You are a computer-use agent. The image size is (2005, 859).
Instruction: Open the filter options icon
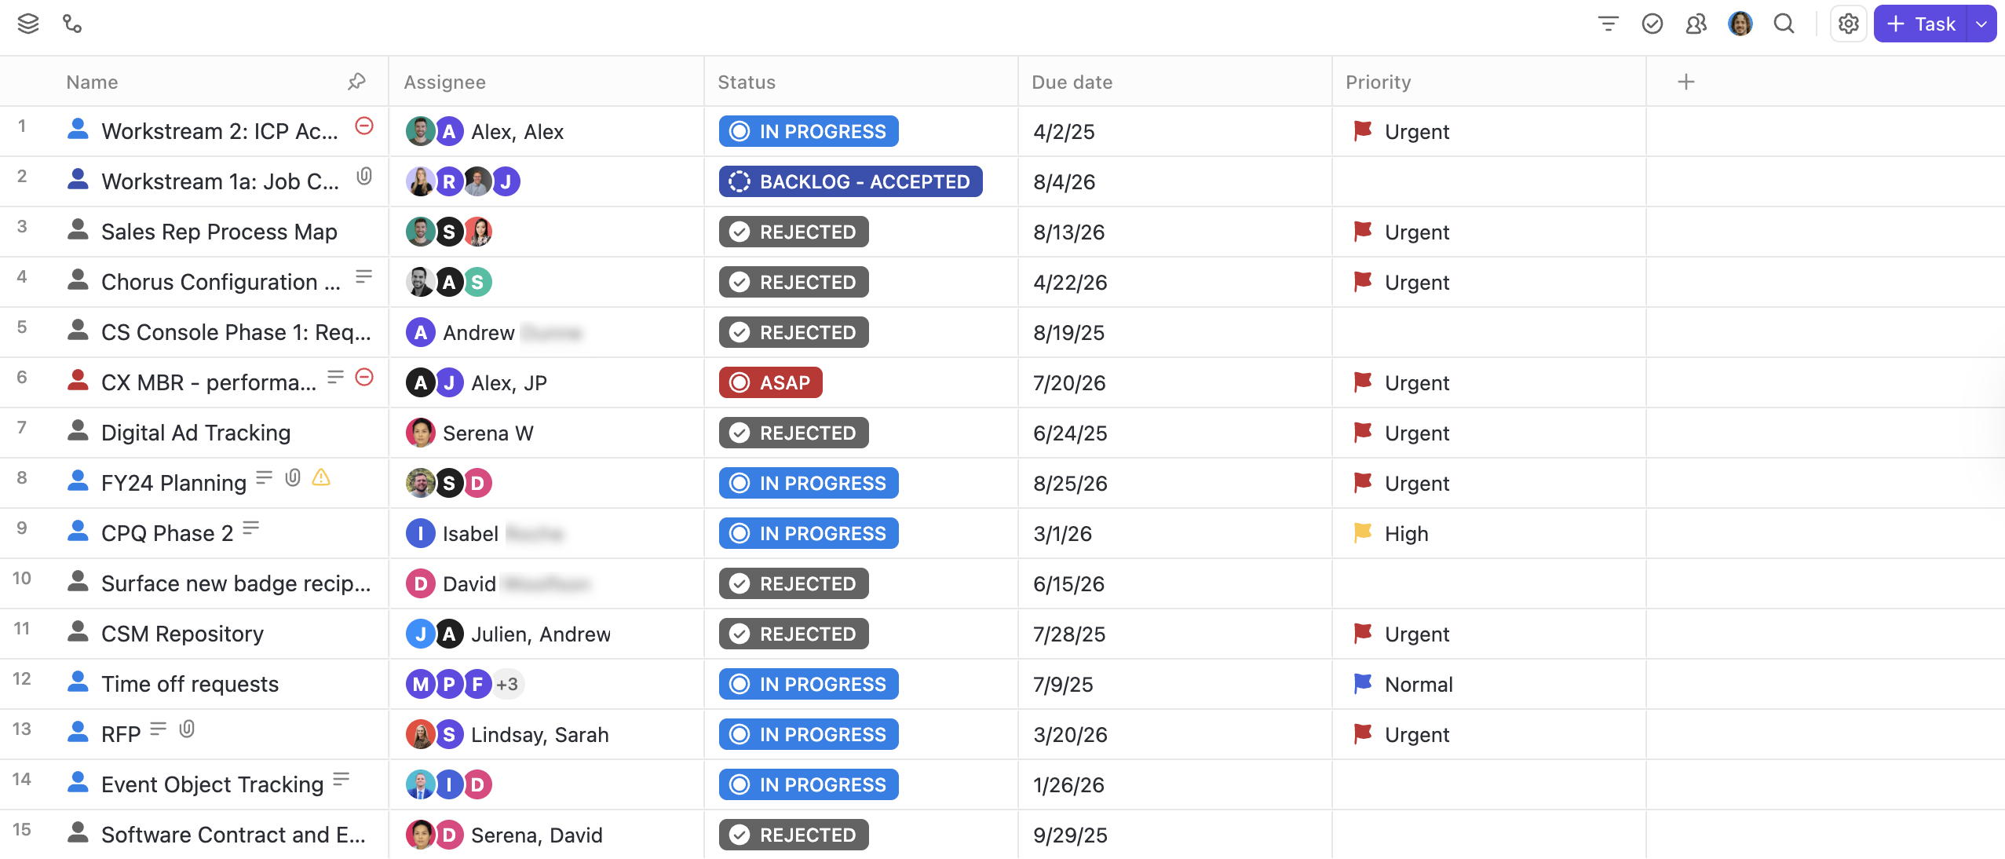1607,24
